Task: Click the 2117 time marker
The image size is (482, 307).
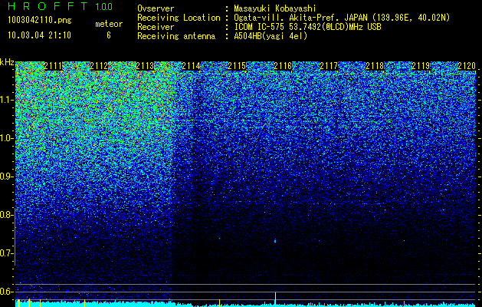Action: [329, 66]
